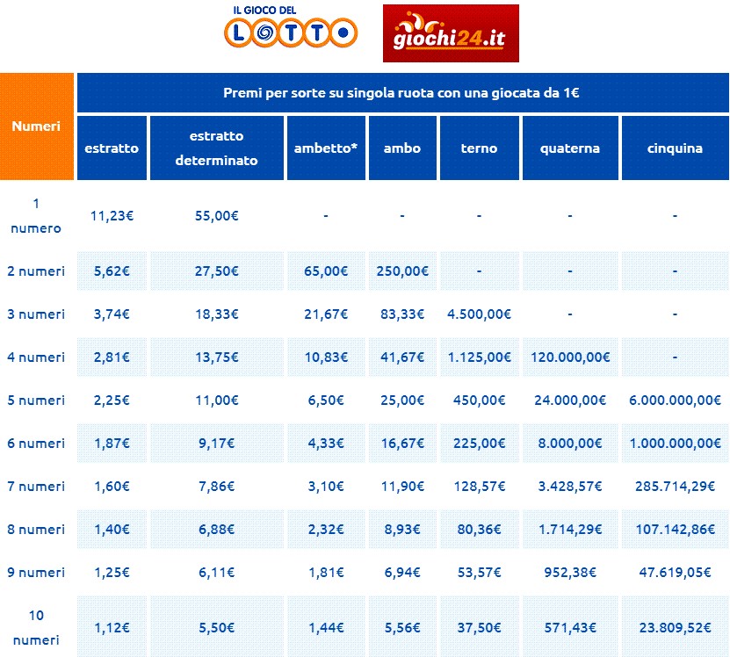Select the estratto determinato column header
This screenshot has width=730, height=657.
(x=216, y=148)
